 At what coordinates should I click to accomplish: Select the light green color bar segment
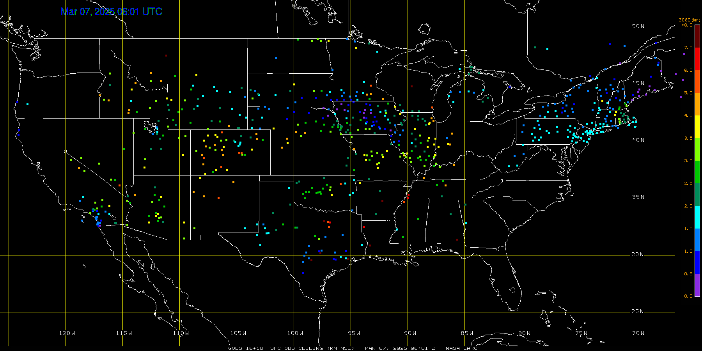(697, 149)
